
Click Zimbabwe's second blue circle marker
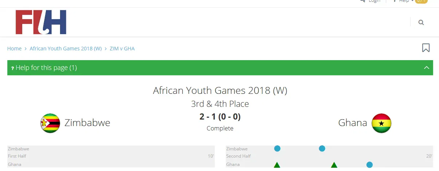click(x=322, y=148)
